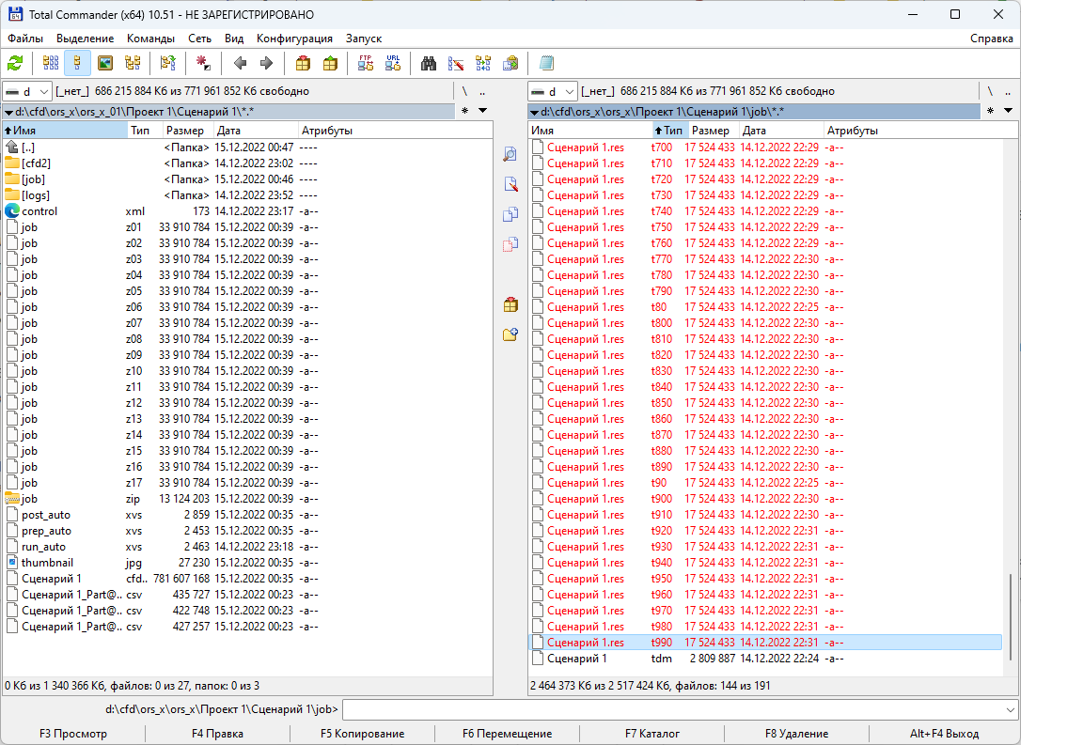
Task: Click F5 Копирование button
Action: [363, 734]
